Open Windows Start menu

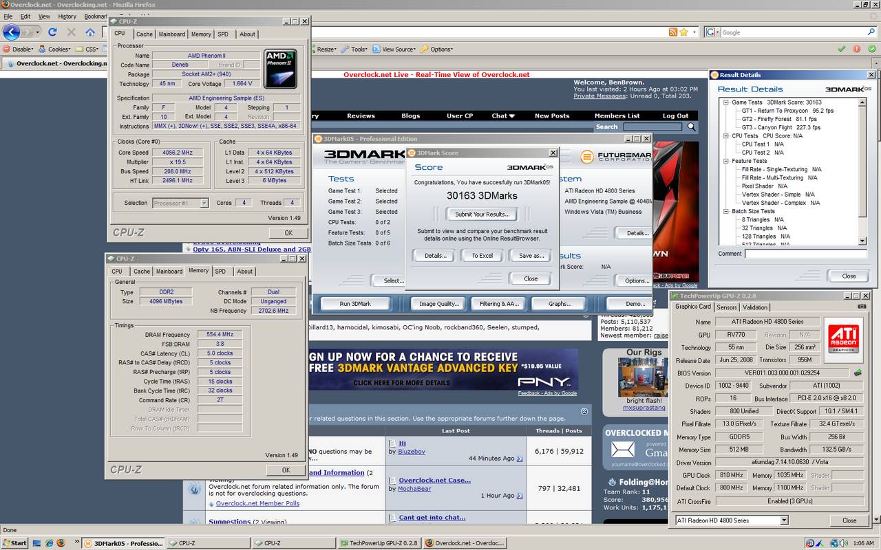point(14,542)
